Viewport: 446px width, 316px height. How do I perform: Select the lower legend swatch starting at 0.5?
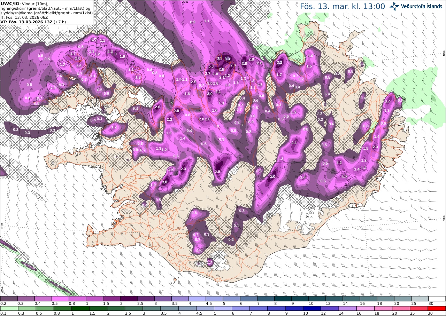(x=45, y=308)
